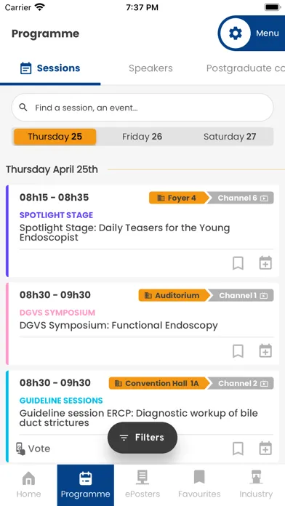
Task: Bookmark the DGVS Symposium session
Action: (238, 351)
